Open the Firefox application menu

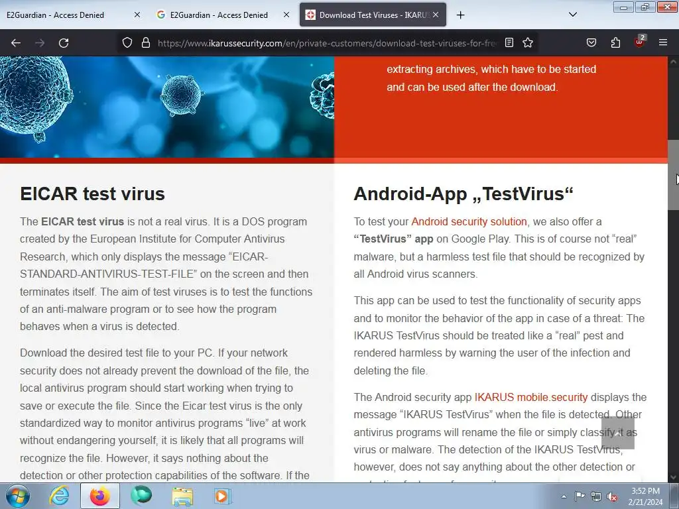663,42
